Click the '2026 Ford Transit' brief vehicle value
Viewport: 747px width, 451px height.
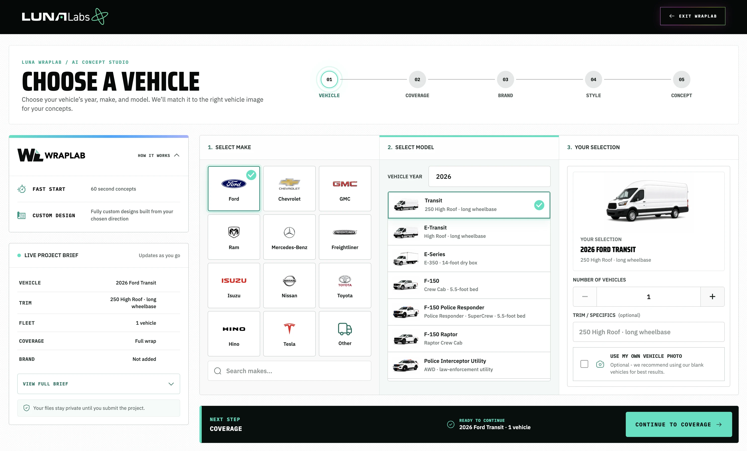136,283
